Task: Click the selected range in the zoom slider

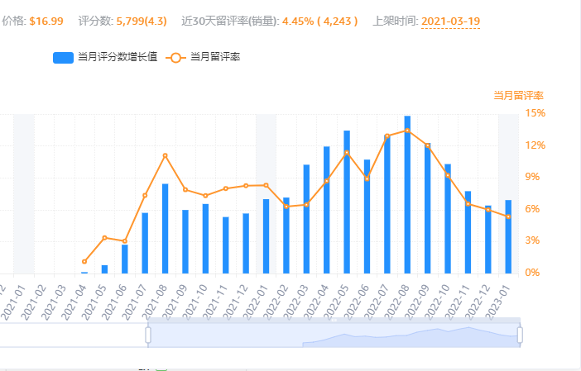Action: 334,335
